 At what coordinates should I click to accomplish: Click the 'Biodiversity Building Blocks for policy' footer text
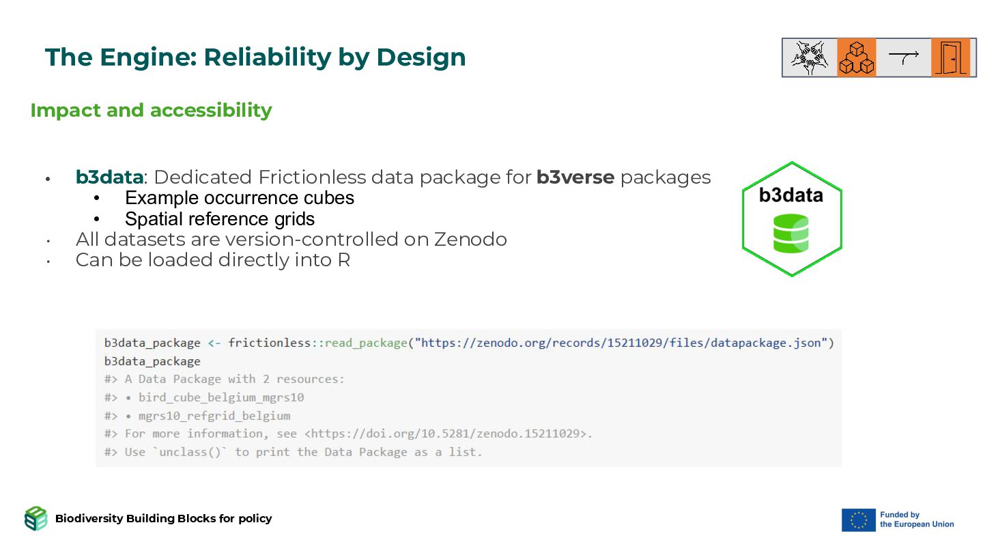tap(164, 518)
